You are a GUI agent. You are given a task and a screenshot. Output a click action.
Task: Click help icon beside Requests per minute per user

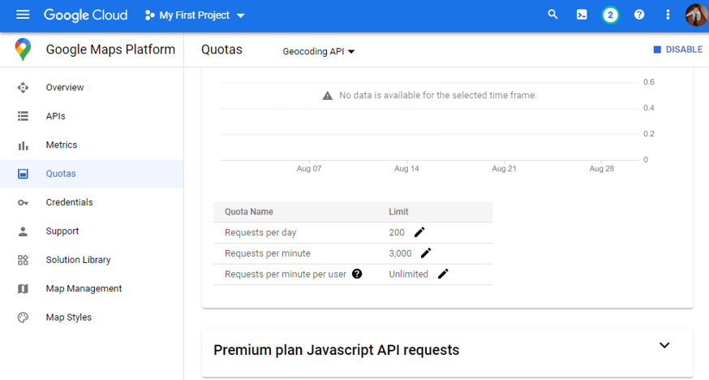click(x=357, y=274)
